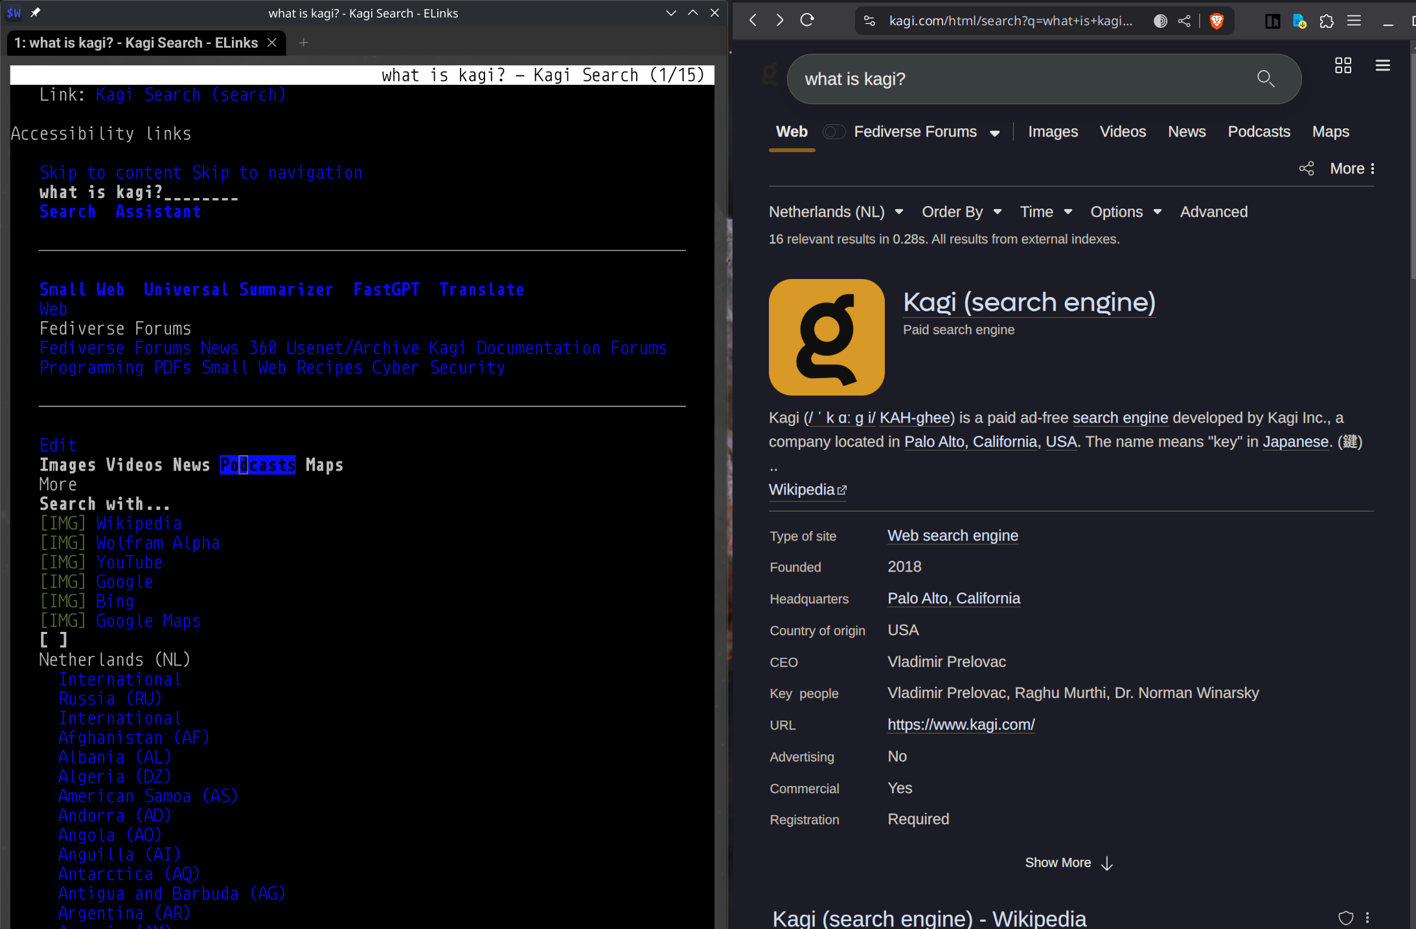
Task: Check the [ ] checkbox in ELinks
Action: tap(53, 640)
